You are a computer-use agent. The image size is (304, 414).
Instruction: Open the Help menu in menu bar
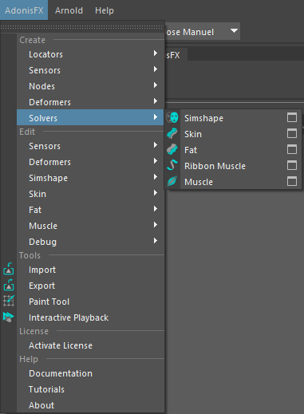(105, 10)
